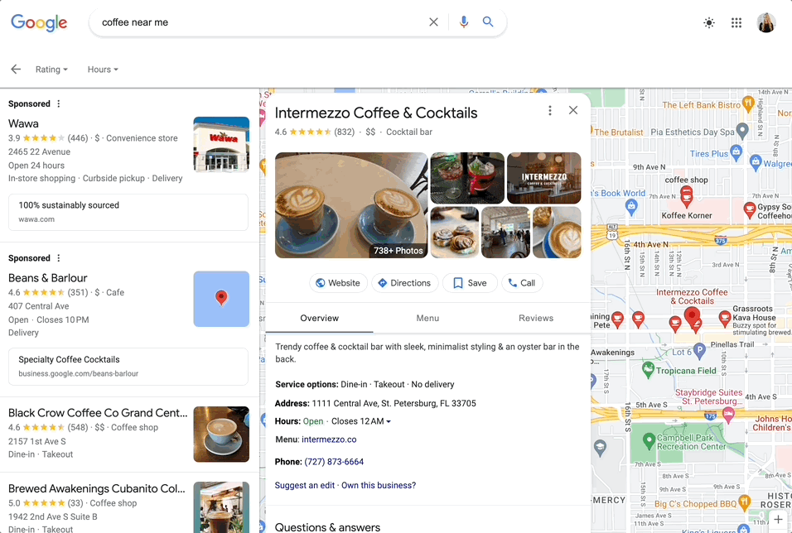Switch to the Menu tab
Screen dimensions: 792x533
click(427, 318)
